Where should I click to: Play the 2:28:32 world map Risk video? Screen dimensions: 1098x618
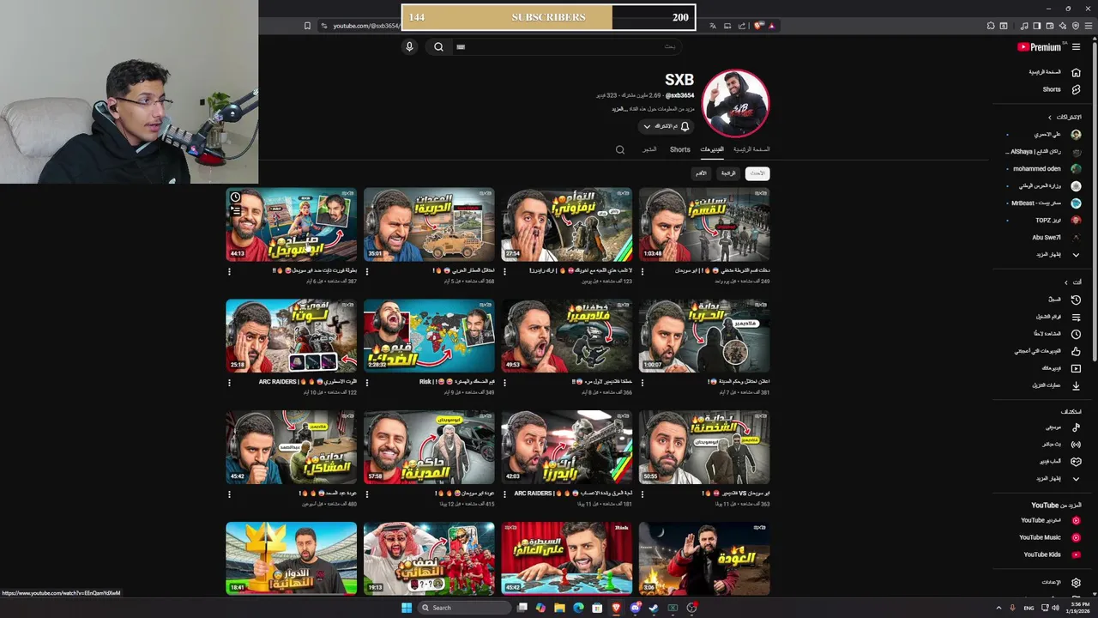coord(429,336)
